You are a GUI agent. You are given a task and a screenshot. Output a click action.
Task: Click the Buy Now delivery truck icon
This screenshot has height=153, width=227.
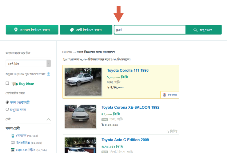pyautogui.click(x=14, y=84)
